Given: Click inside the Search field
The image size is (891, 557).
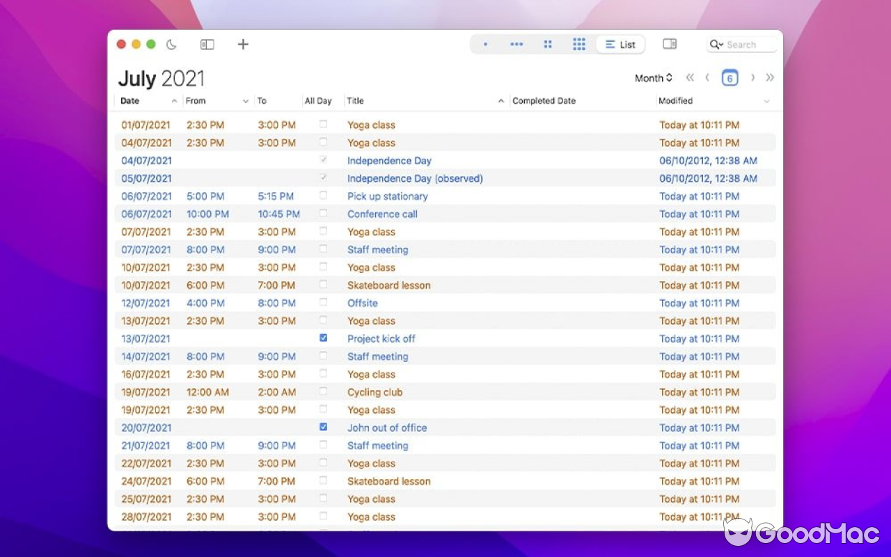Looking at the screenshot, I should point(748,44).
